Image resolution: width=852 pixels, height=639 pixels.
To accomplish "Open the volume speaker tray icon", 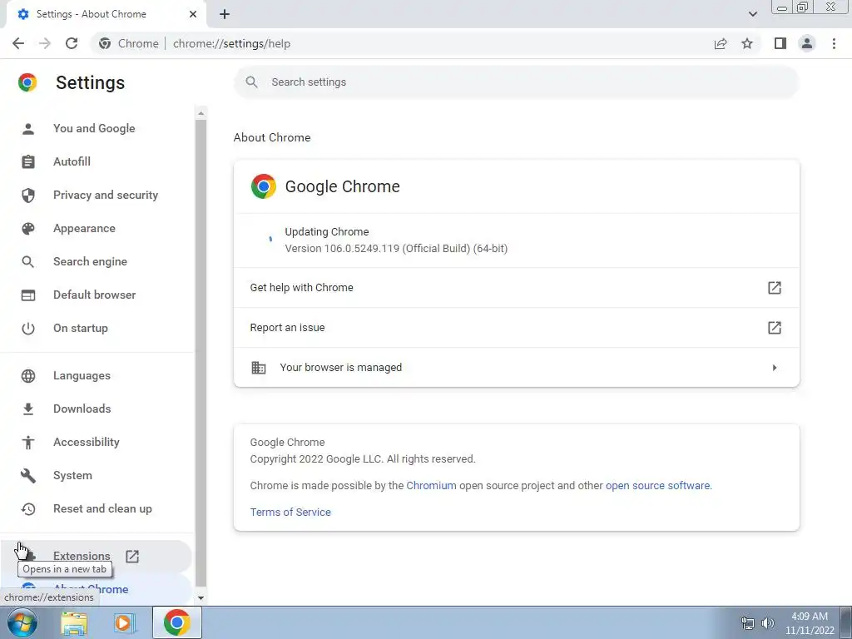I will 767,623.
